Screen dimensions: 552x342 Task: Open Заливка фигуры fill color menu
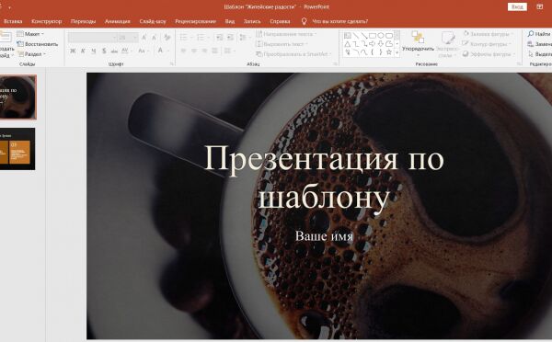[488, 34]
